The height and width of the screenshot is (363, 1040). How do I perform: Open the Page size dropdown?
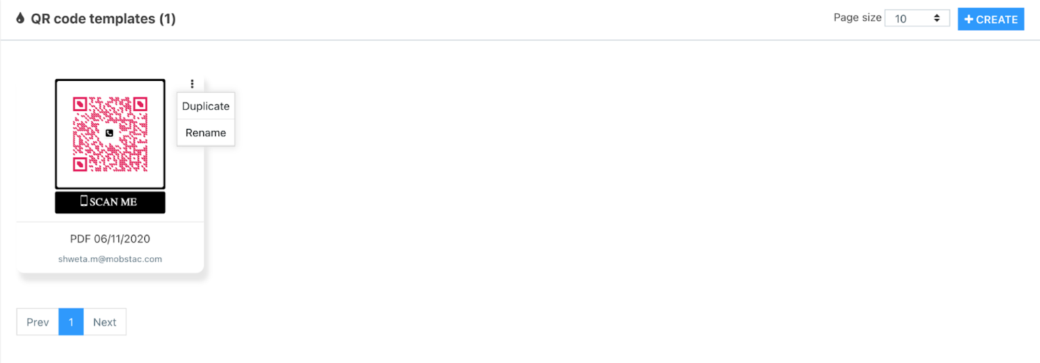pyautogui.click(x=917, y=19)
